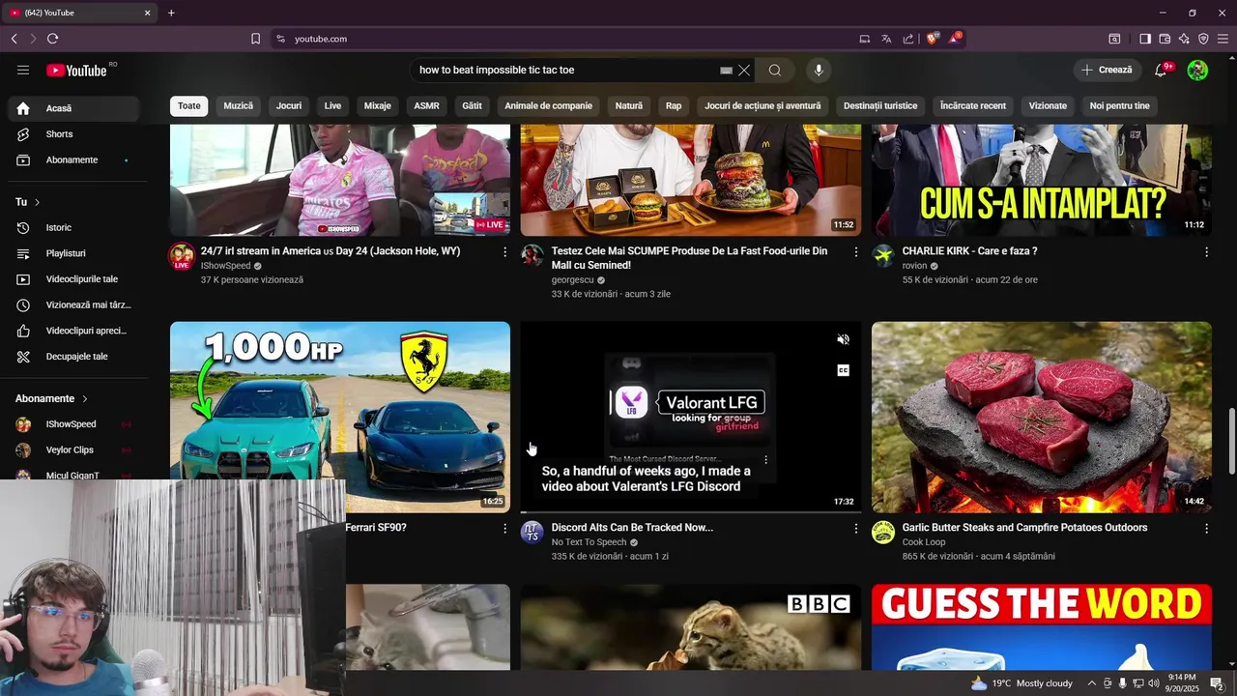Open the Brave VPN shield icon
The width and height of the screenshot is (1237, 696).
click(1203, 39)
